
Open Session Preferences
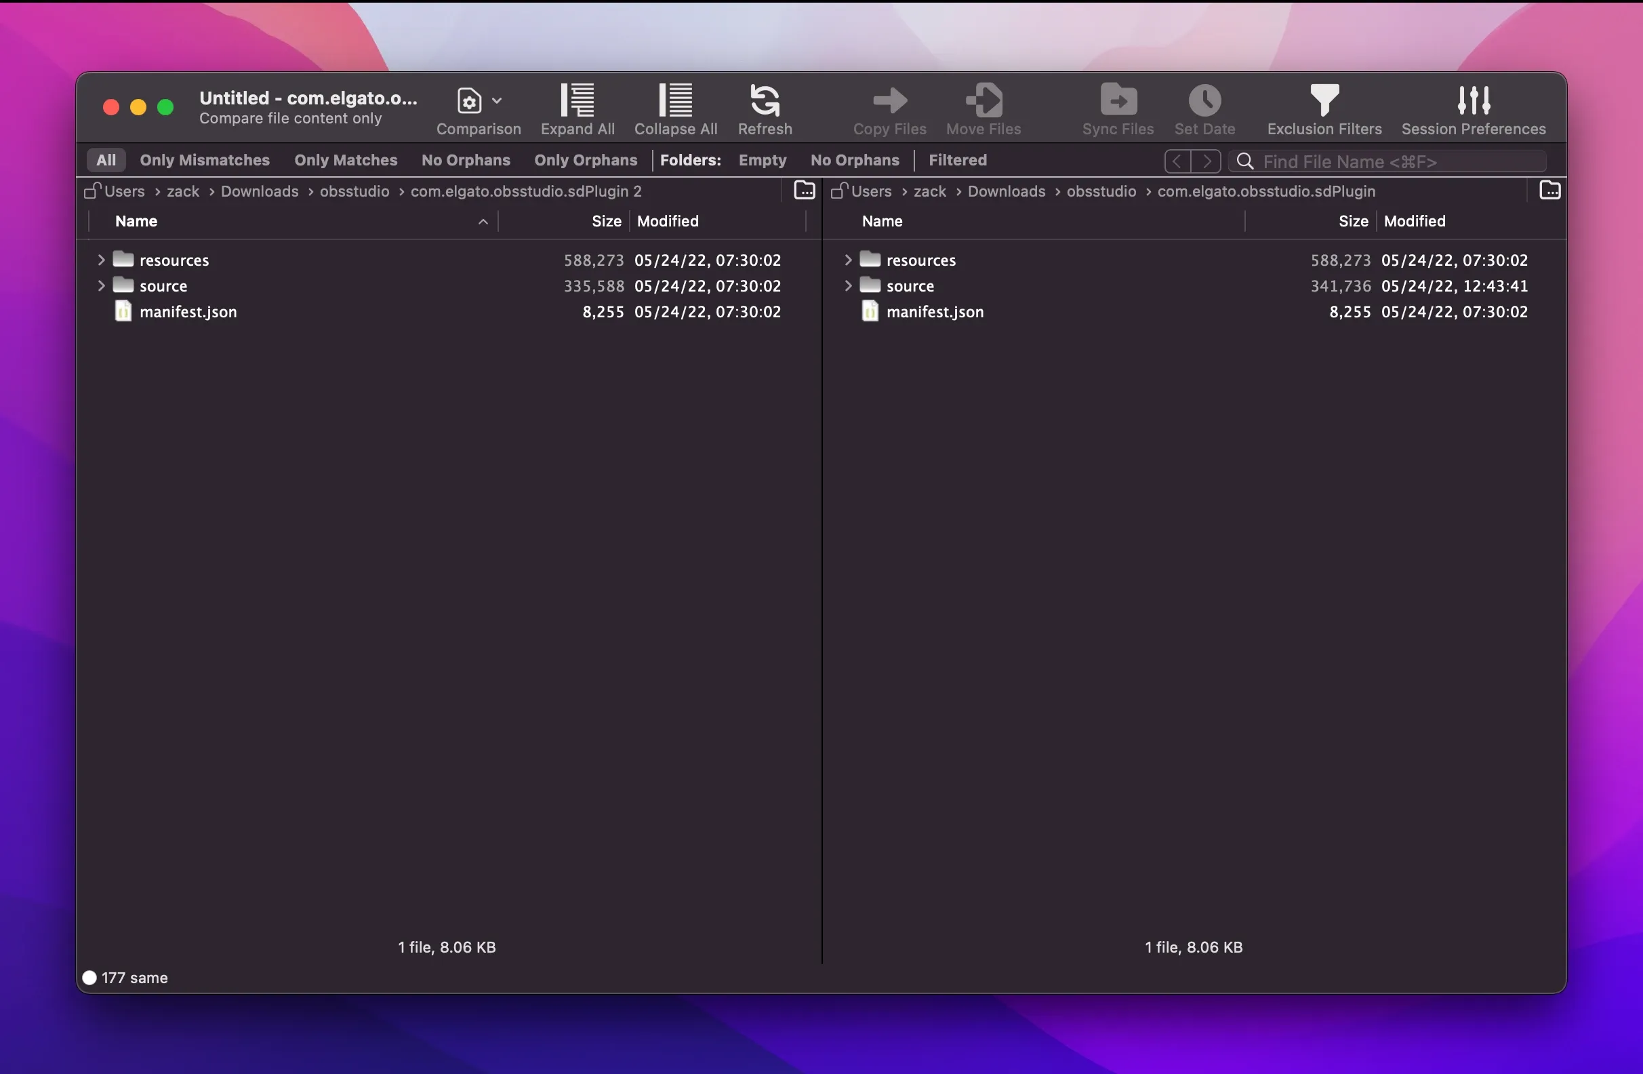pyautogui.click(x=1473, y=109)
